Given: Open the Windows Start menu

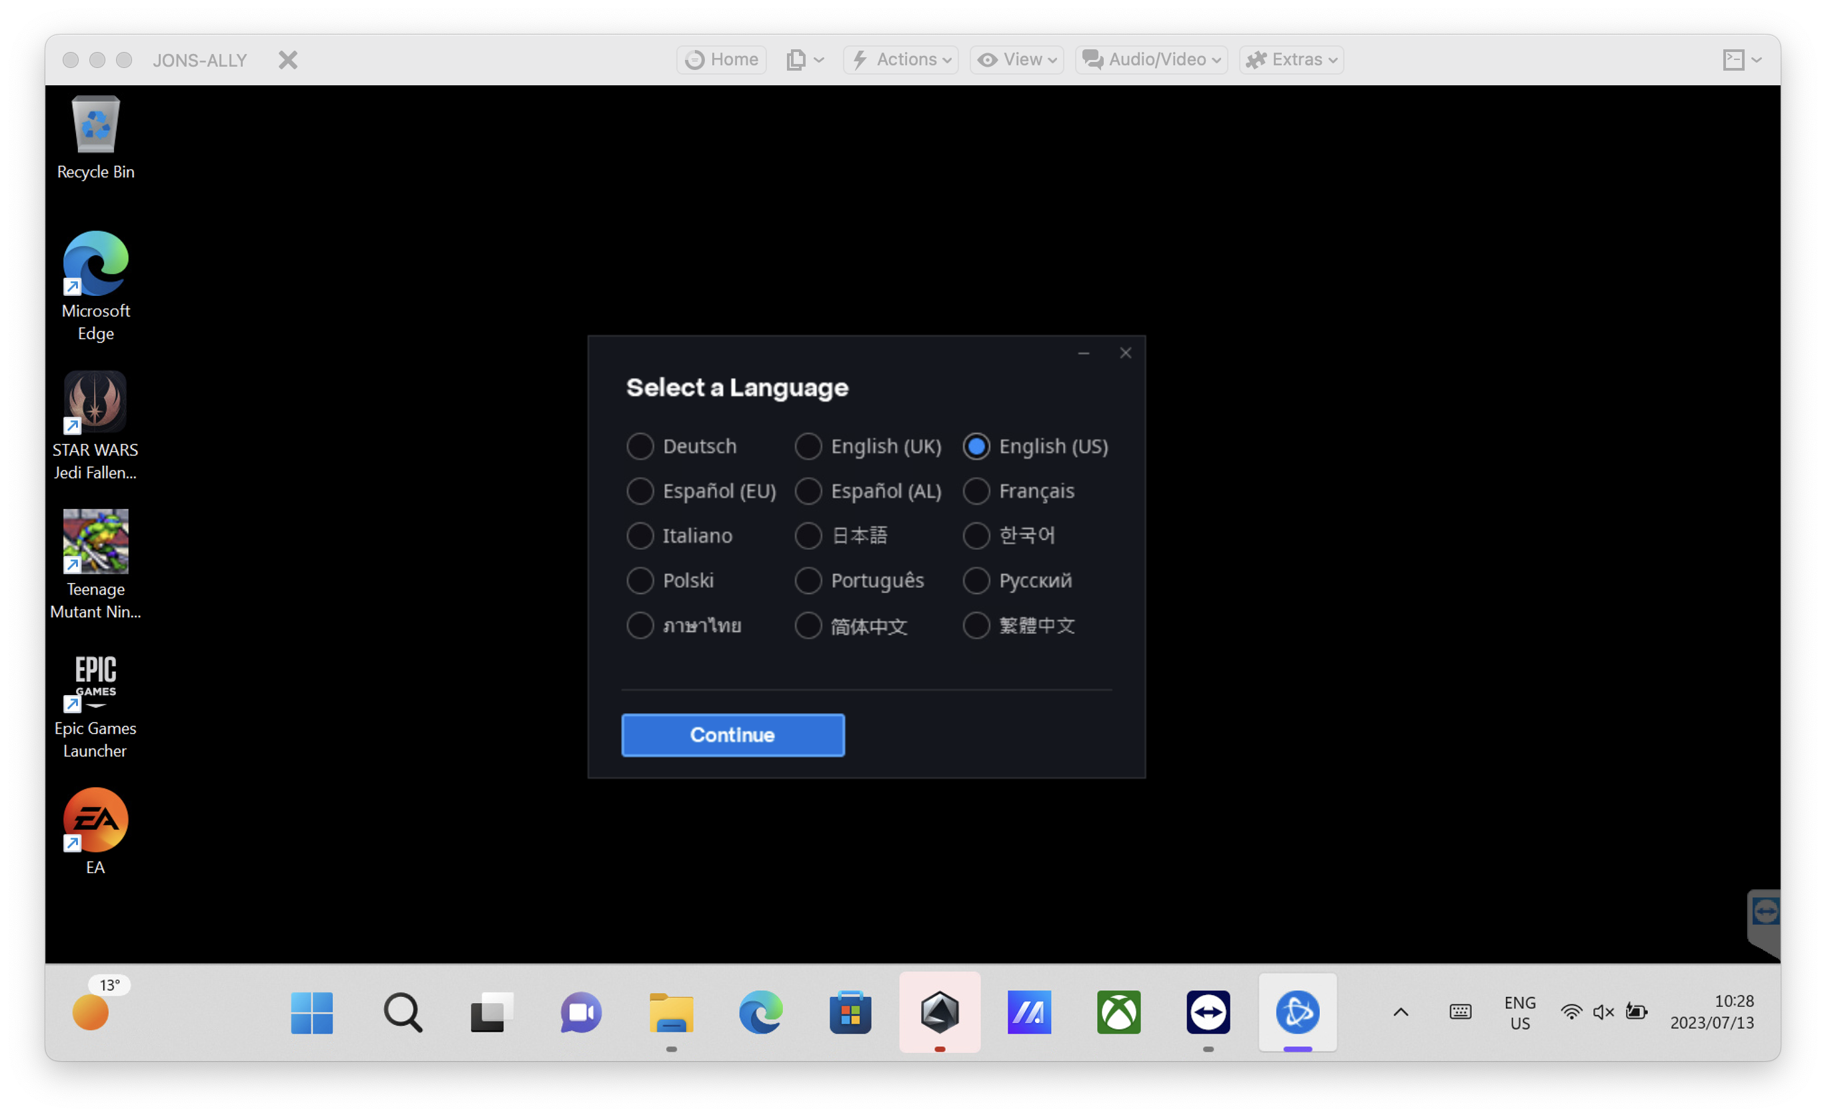Looking at the screenshot, I should pyautogui.click(x=312, y=1012).
